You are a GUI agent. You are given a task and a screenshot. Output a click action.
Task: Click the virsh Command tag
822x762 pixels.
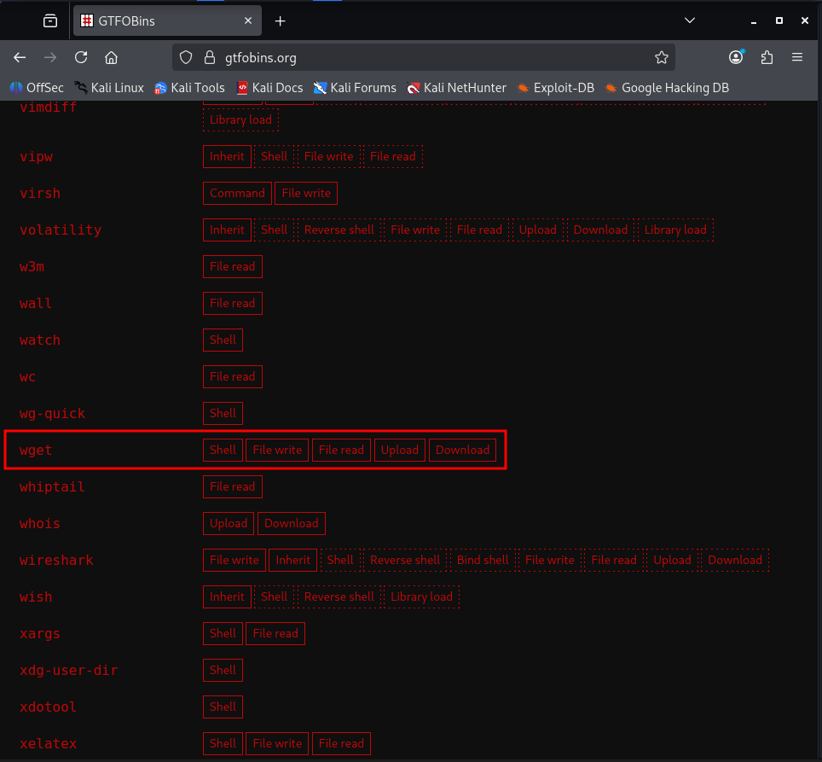pyautogui.click(x=238, y=193)
